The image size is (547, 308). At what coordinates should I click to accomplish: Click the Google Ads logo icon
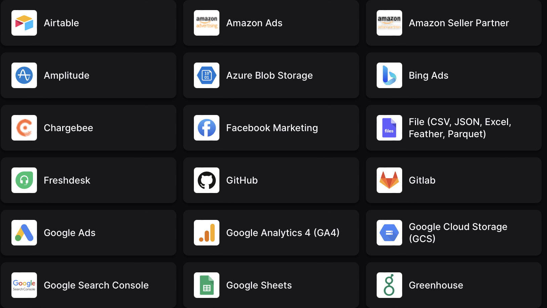(x=24, y=233)
